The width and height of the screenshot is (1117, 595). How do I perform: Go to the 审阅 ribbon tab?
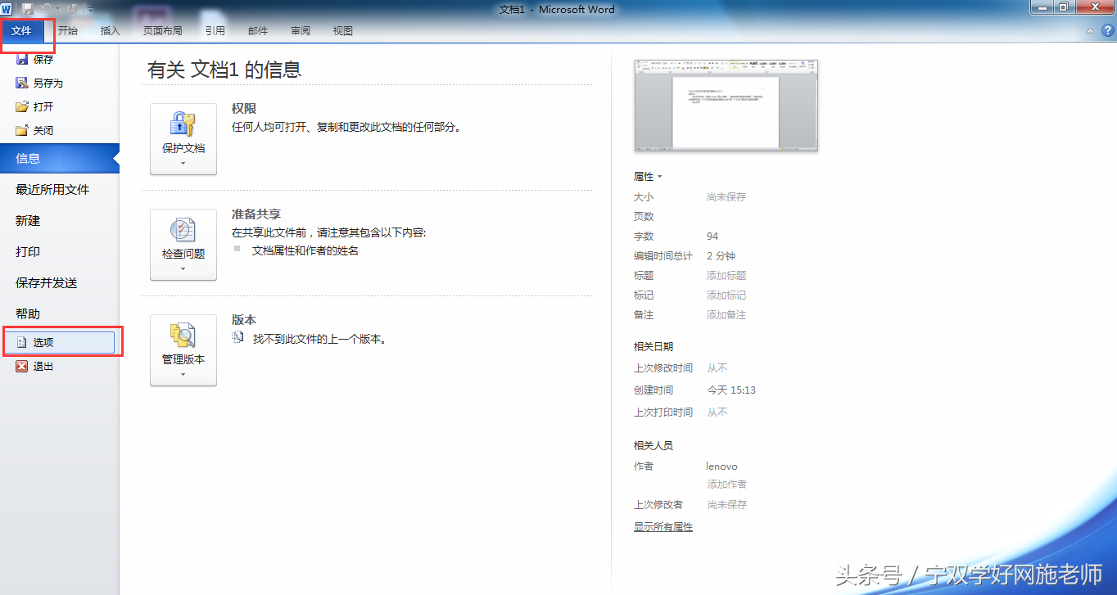pos(301,31)
